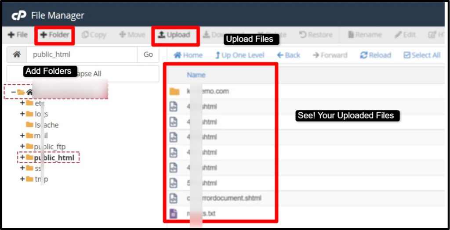The image size is (450, 230).
Task: Click the Go button
Action: tap(148, 54)
